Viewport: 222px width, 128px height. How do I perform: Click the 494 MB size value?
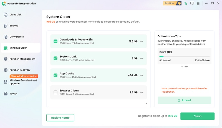(x=133, y=75)
